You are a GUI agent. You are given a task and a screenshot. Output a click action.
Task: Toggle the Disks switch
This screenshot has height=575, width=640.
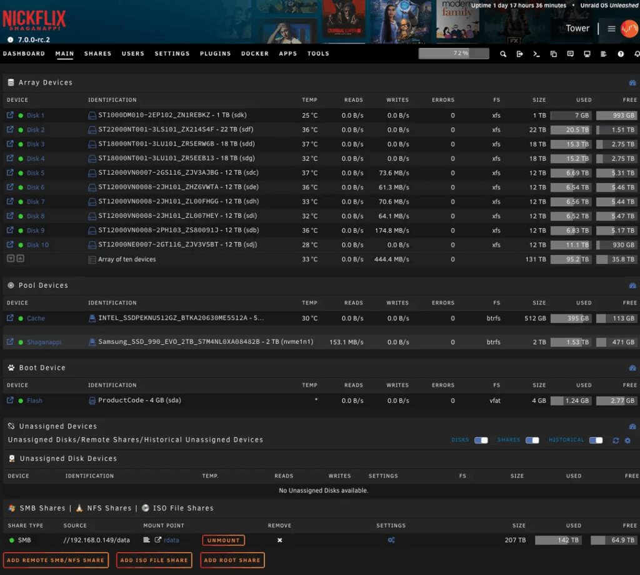click(481, 440)
